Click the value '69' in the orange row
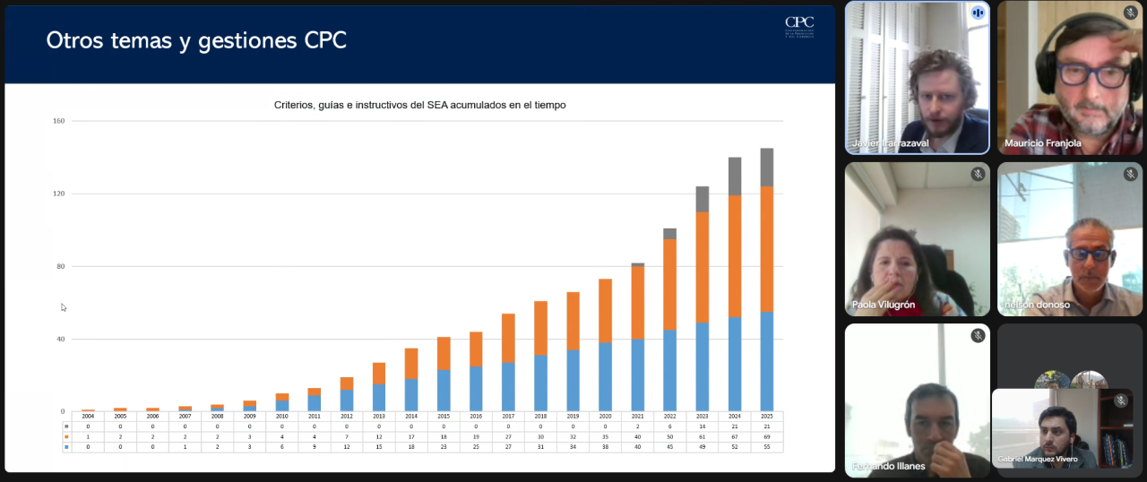1147x482 pixels. [x=767, y=436]
